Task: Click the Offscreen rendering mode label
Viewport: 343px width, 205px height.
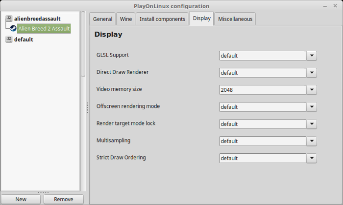Action: tap(128, 106)
